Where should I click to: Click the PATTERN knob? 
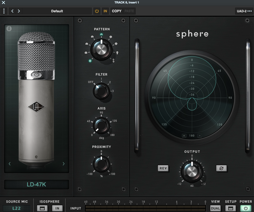101,50
